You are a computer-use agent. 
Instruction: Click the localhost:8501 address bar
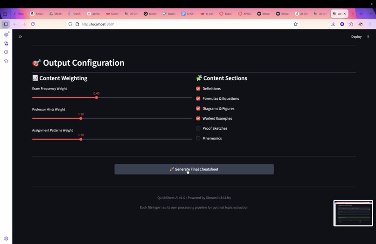[x=182, y=24]
